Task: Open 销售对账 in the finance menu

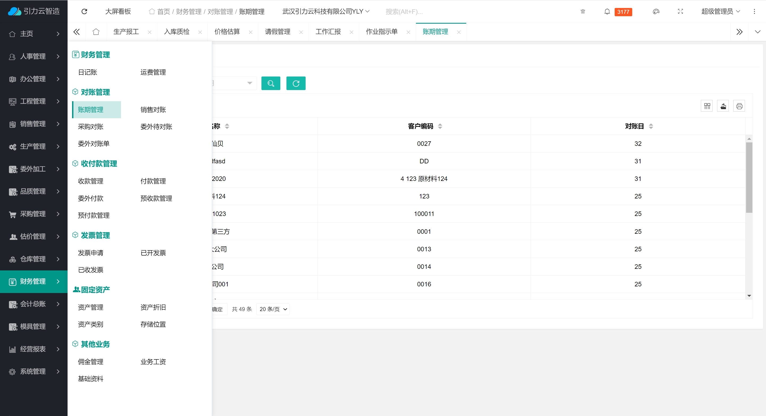Action: (x=153, y=110)
